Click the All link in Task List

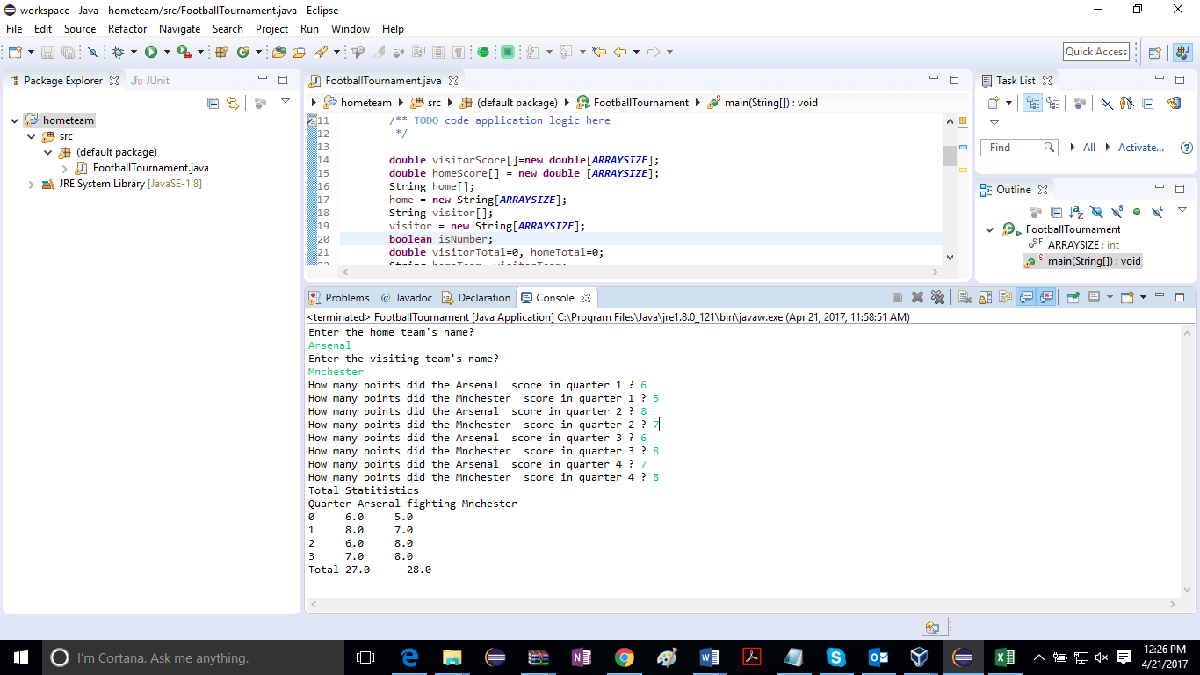click(1089, 148)
